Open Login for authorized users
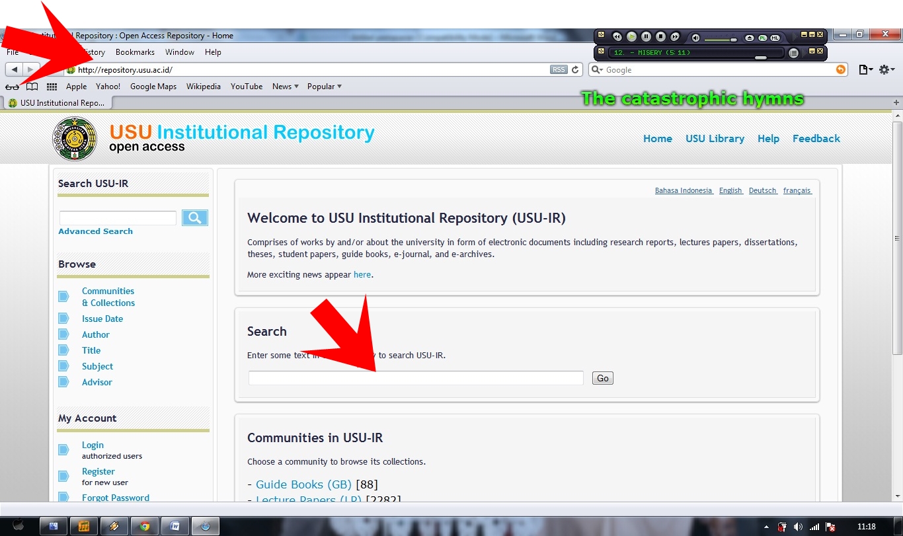This screenshot has height=536, width=903. 93,445
